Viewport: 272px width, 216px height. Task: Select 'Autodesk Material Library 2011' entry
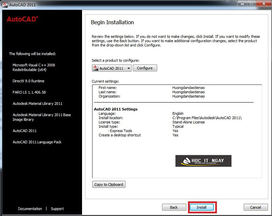pos(38,104)
